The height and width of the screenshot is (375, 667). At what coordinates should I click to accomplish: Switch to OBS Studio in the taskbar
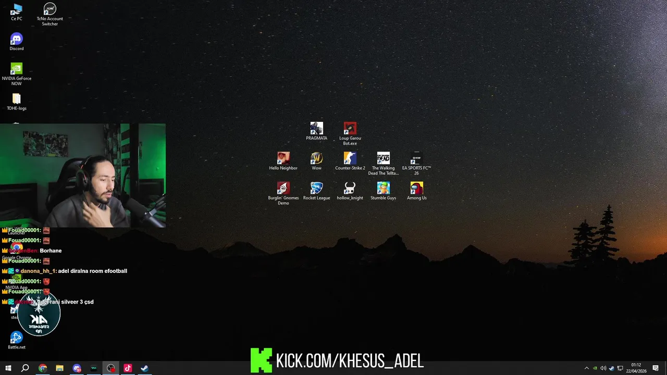click(111, 368)
